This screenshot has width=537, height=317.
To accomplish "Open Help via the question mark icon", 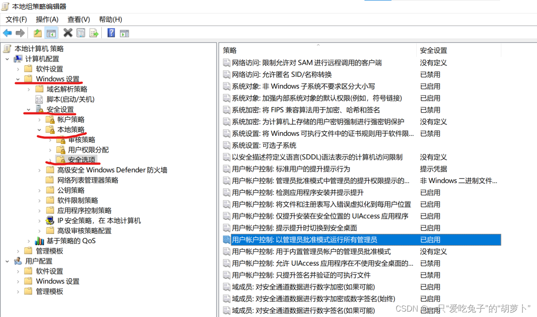I will [x=111, y=33].
